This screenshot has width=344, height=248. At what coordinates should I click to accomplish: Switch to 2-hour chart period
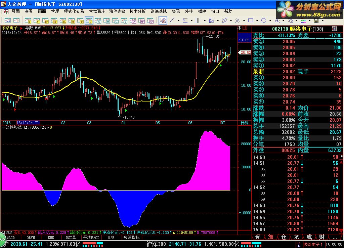click(72, 20)
